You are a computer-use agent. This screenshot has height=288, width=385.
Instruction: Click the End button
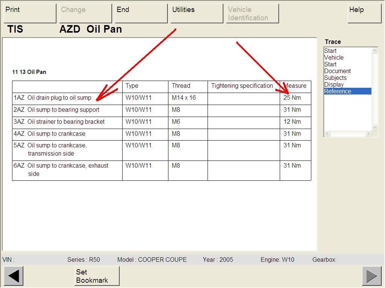141,13
